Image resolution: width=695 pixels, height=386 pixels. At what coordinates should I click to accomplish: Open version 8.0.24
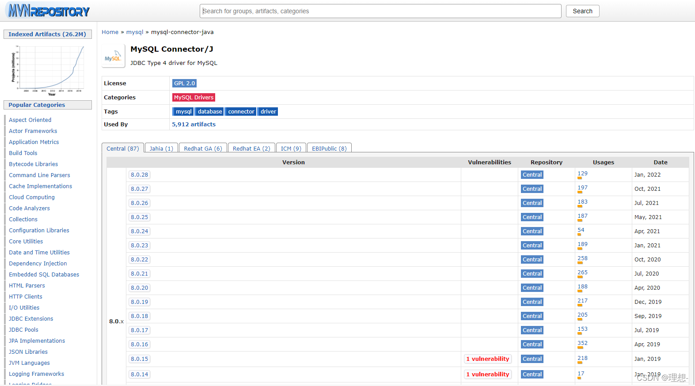(x=139, y=231)
